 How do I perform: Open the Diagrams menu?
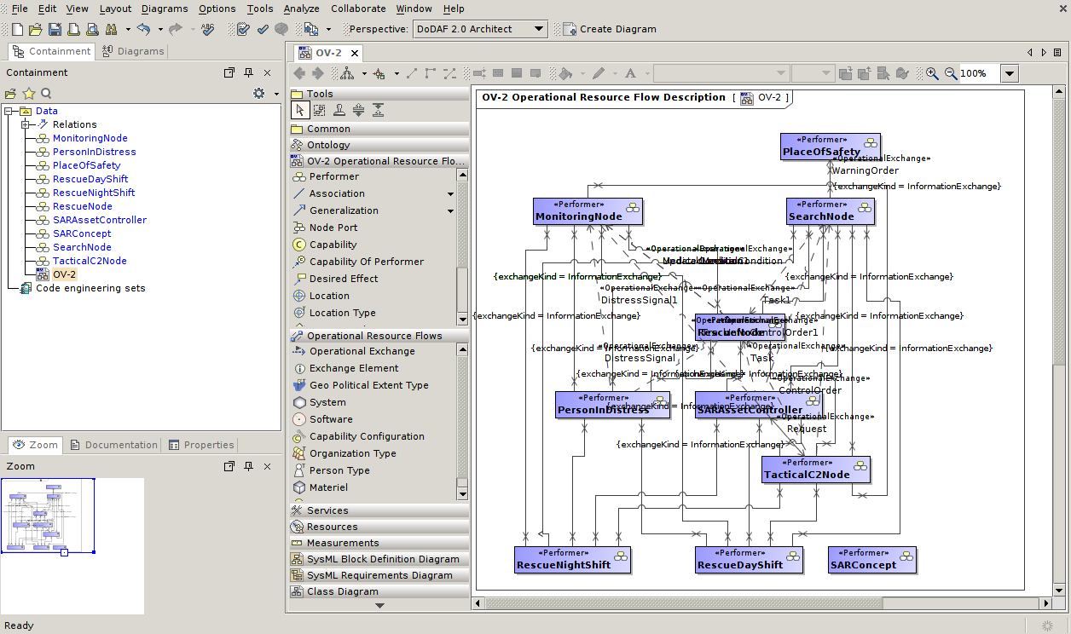[165, 9]
